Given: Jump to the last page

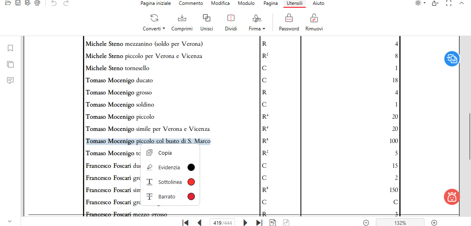Looking at the screenshot, I should [x=259, y=223].
